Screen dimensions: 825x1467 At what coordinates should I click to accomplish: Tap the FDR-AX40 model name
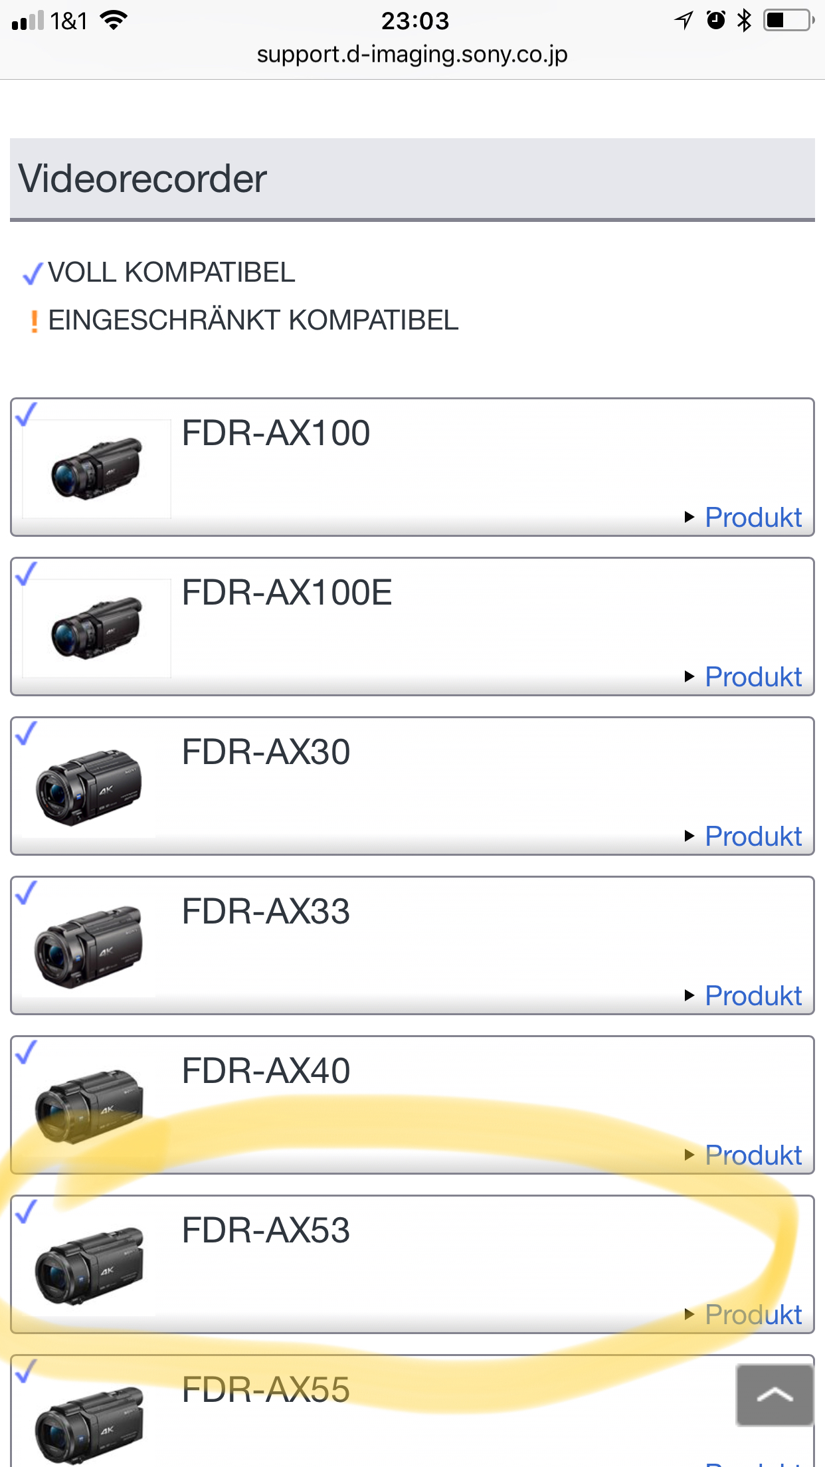tap(266, 1071)
